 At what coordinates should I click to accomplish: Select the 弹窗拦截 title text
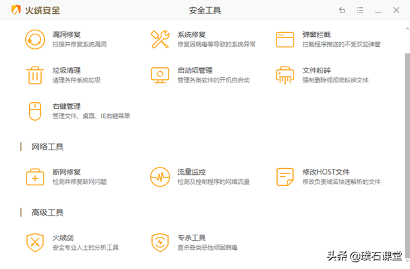316,35
